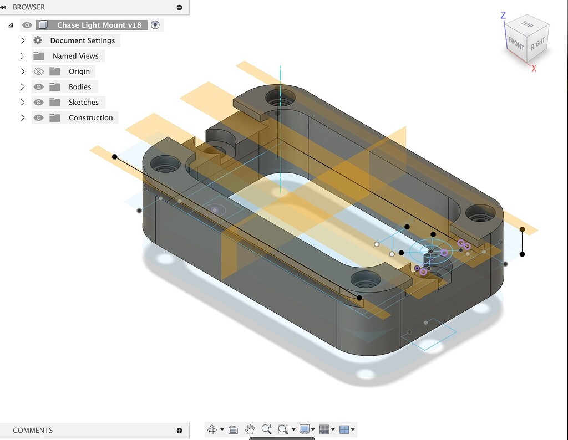Click the Grid and Snaps icon
The width and height of the screenshot is (568, 440).
point(325,429)
